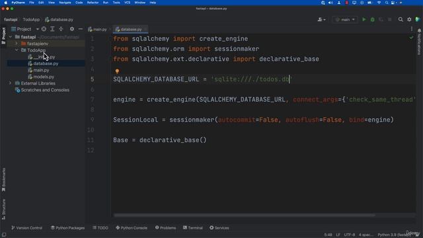Image resolution: width=423 pixels, height=238 pixels.
Task: Click the yellow intention lightbulb in editor
Action: pyautogui.click(x=117, y=71)
